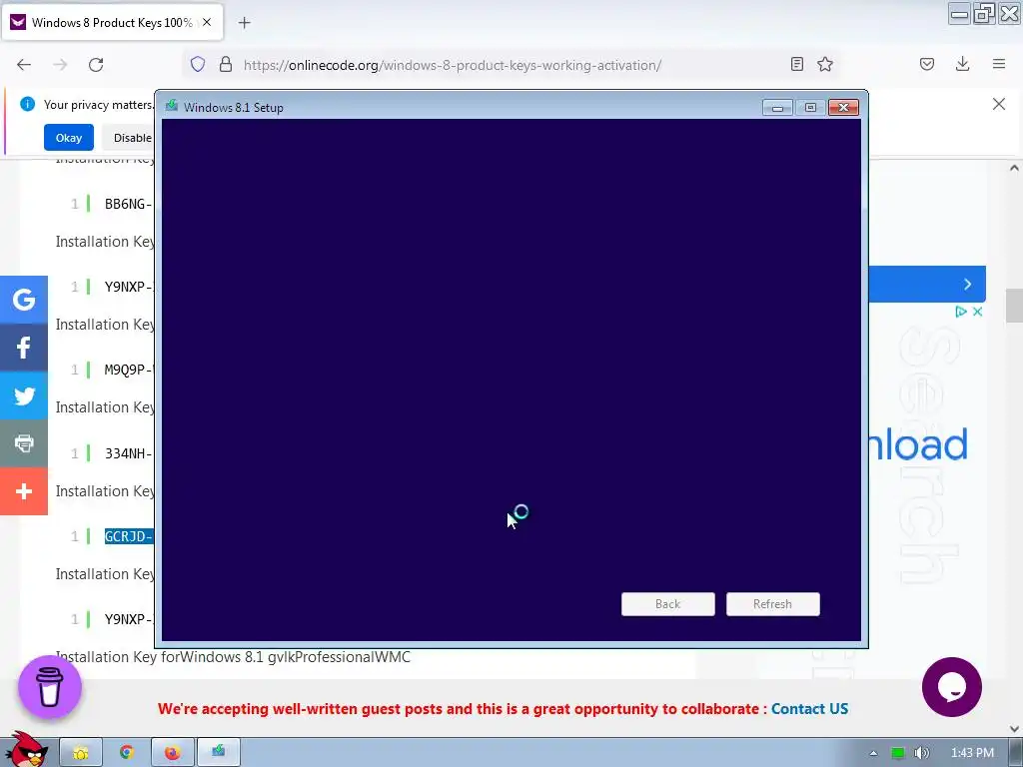The height and width of the screenshot is (767, 1023).
Task: Click Back button in Windows 8.1 Setup
Action: pos(668,604)
